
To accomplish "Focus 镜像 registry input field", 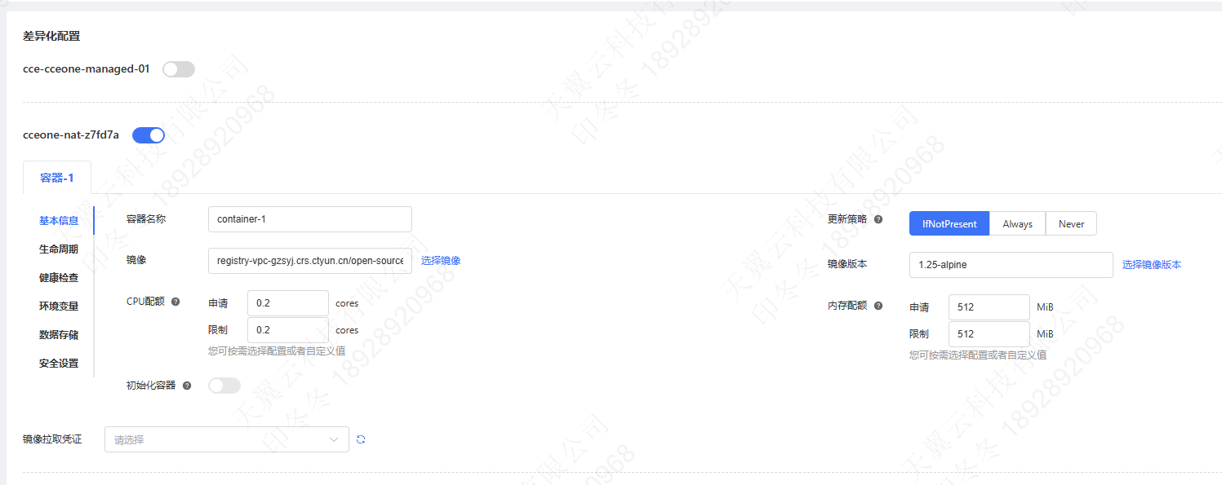I will (x=310, y=261).
